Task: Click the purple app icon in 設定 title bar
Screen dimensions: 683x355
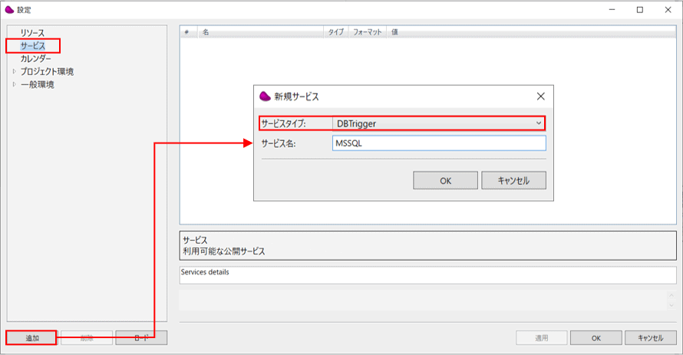Action: 9,10
